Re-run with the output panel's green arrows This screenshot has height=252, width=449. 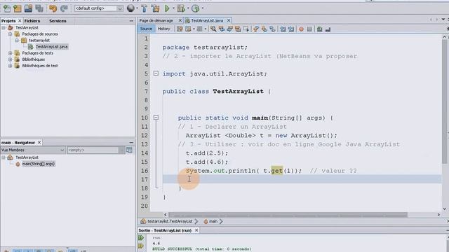tap(141, 238)
